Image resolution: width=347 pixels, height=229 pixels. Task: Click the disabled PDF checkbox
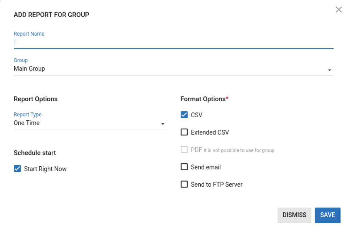point(184,150)
